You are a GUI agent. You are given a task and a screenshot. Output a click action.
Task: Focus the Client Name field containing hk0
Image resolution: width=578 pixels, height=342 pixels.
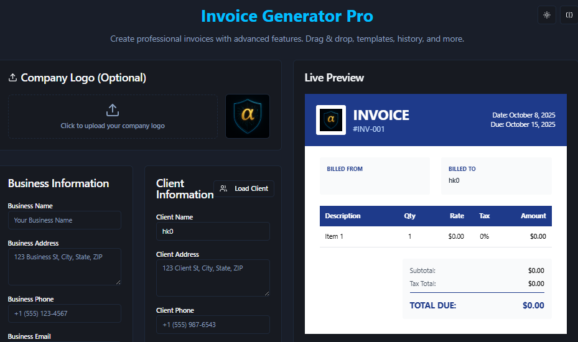click(213, 231)
